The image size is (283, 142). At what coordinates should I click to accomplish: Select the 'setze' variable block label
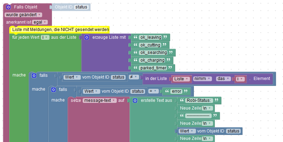[x=76, y=100]
